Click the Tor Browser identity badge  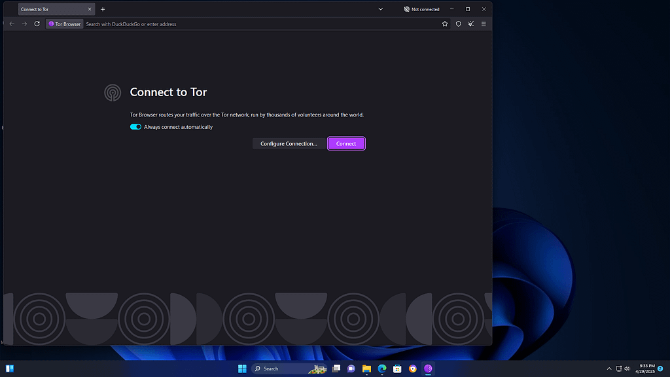point(65,24)
